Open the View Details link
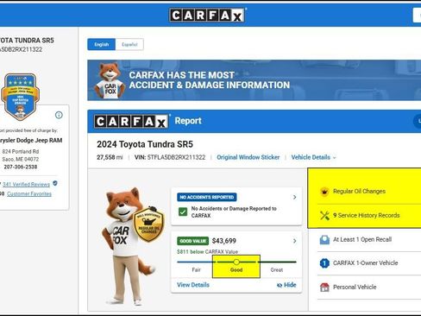 pos(193,285)
